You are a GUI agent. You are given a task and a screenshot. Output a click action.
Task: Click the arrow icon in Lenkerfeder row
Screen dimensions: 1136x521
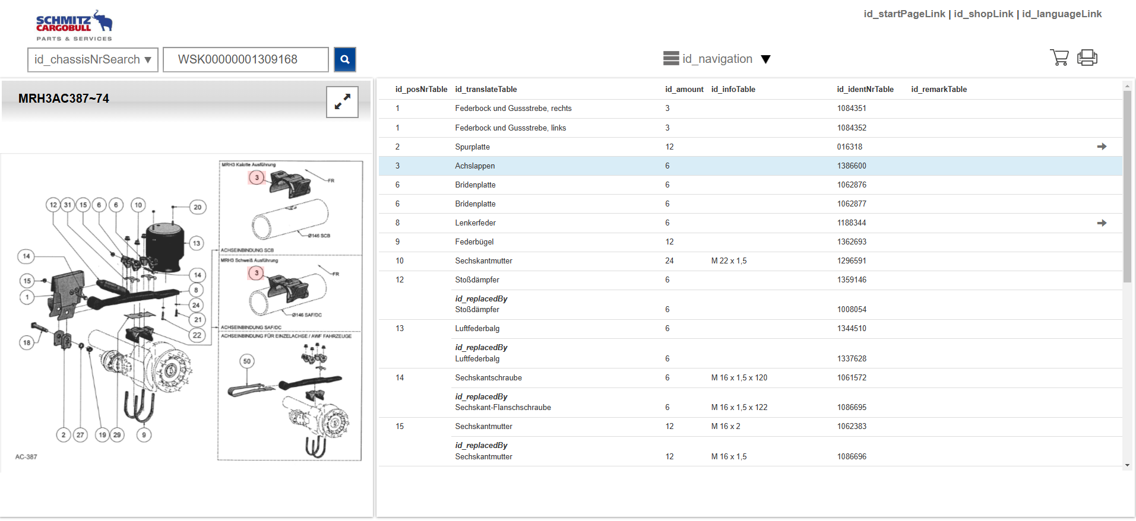[x=1102, y=223]
